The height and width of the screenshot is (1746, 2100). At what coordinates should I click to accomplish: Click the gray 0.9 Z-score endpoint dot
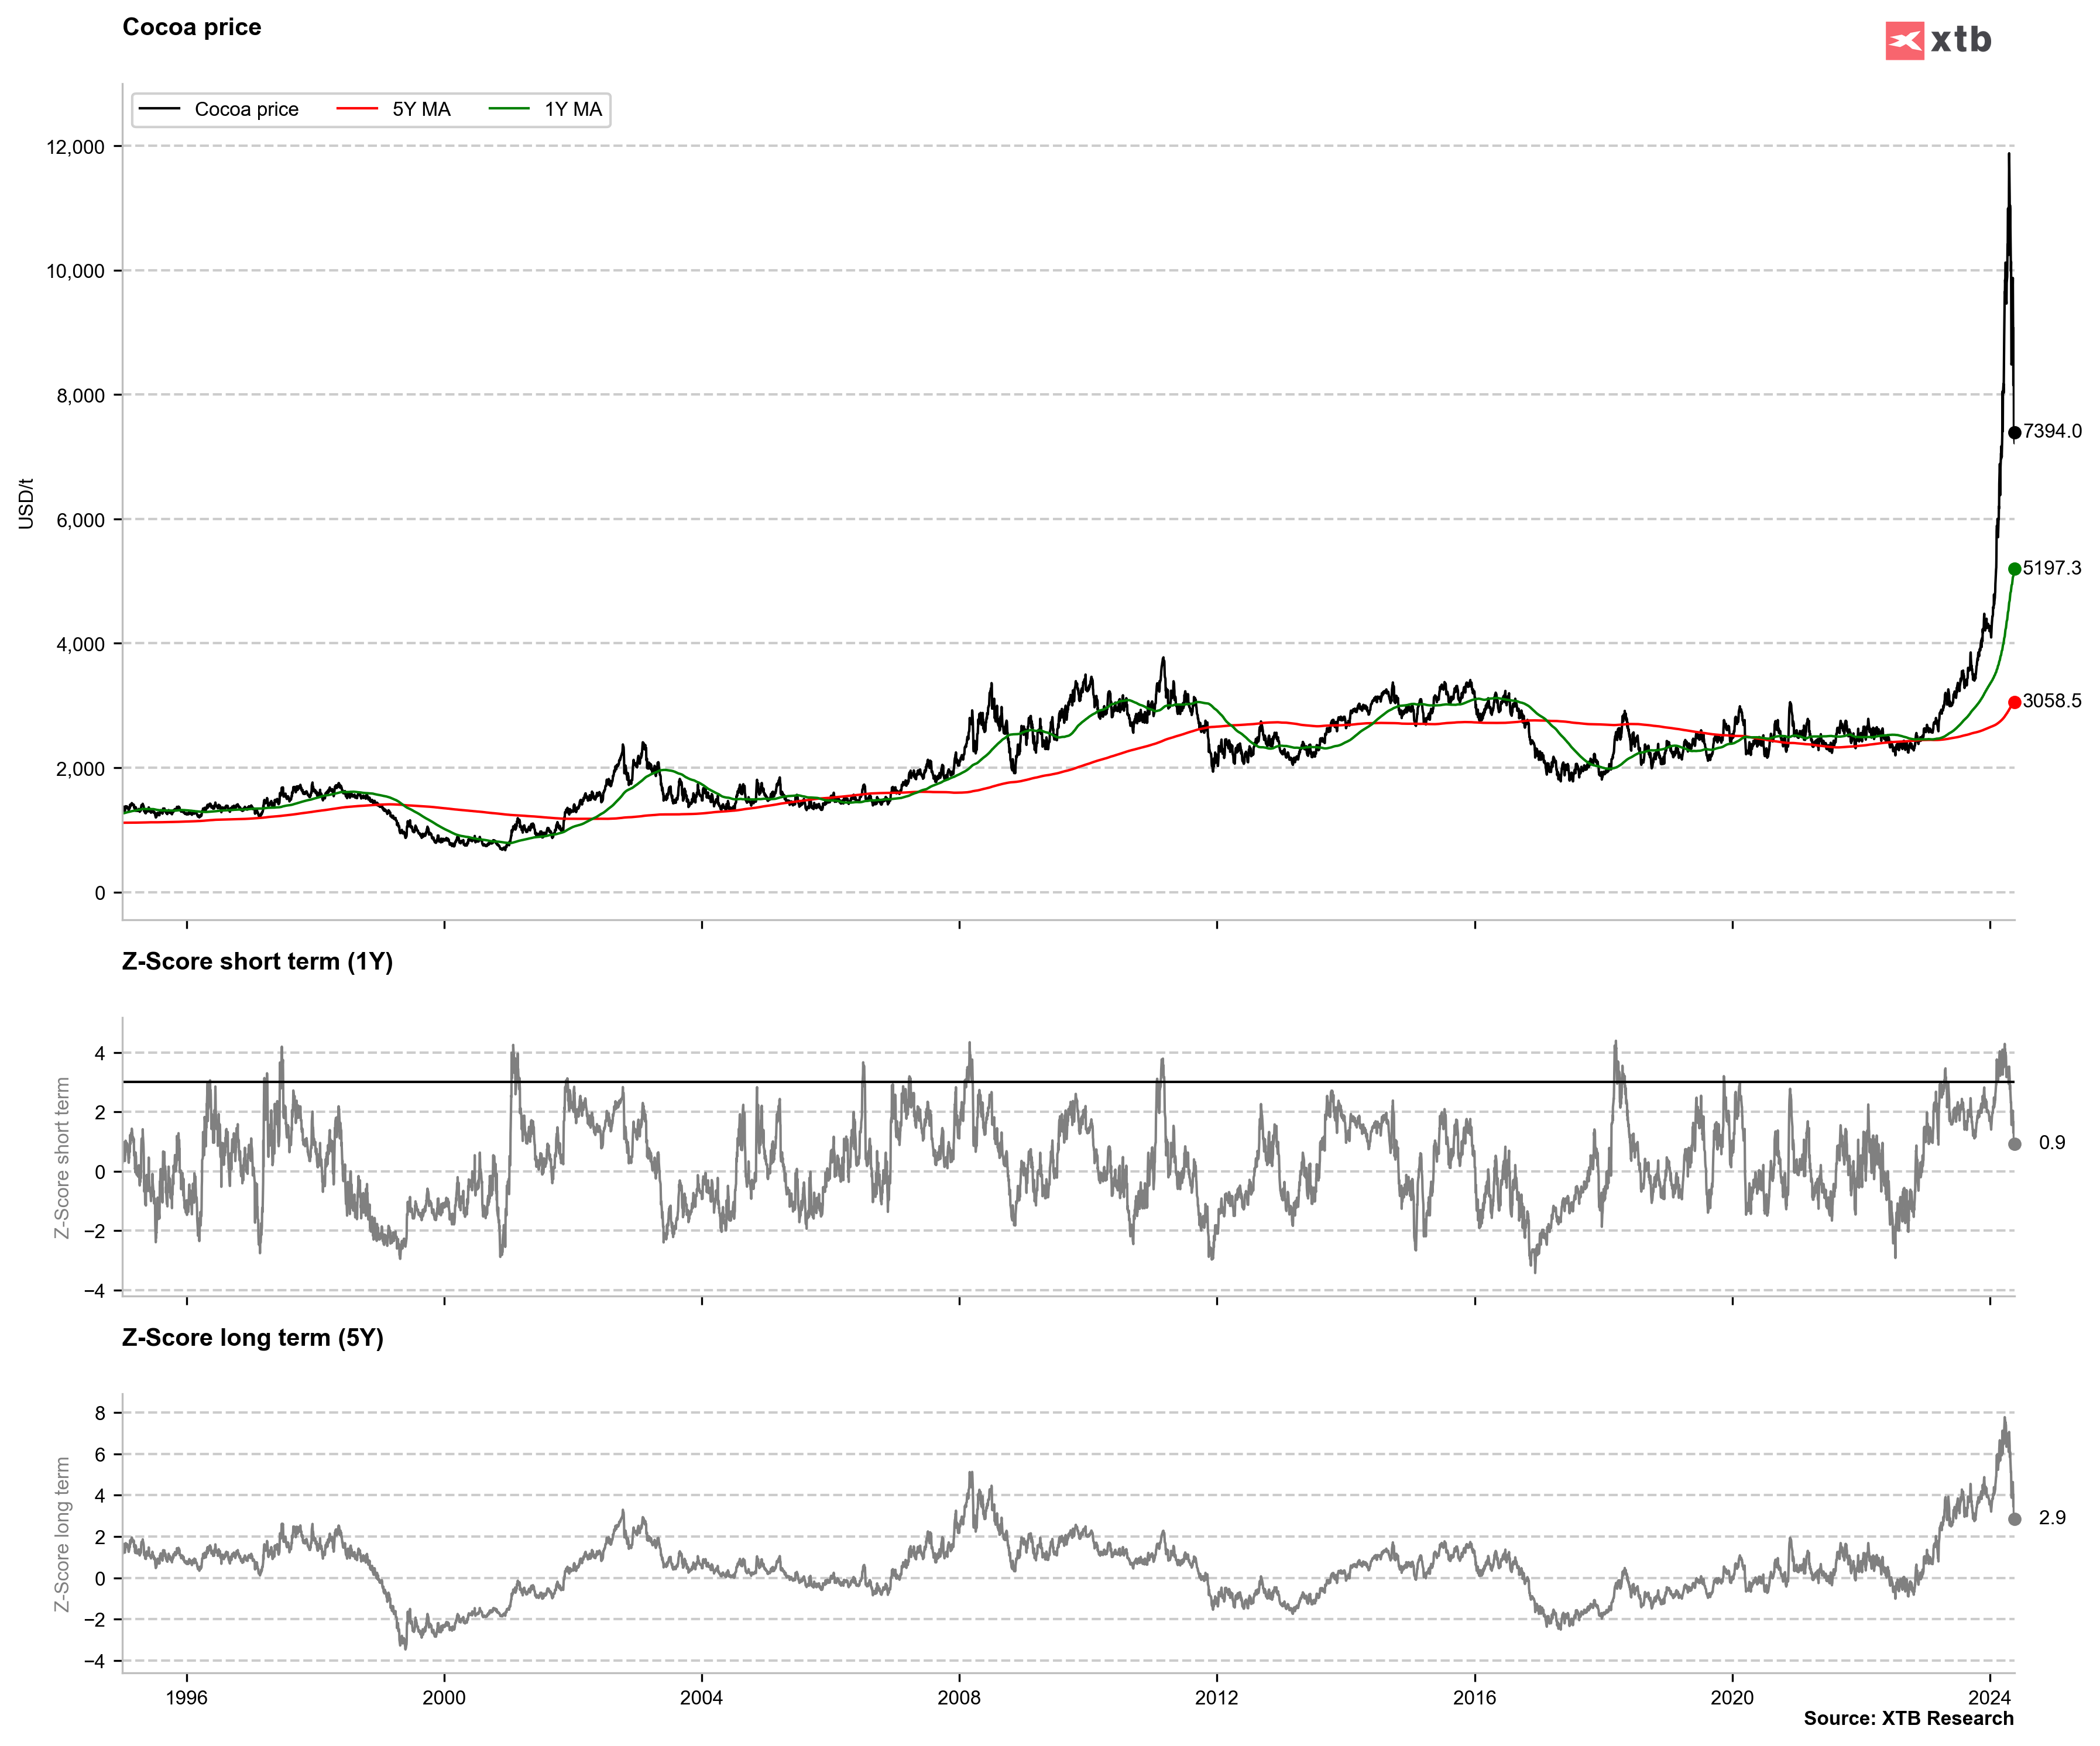pos(2014,1144)
